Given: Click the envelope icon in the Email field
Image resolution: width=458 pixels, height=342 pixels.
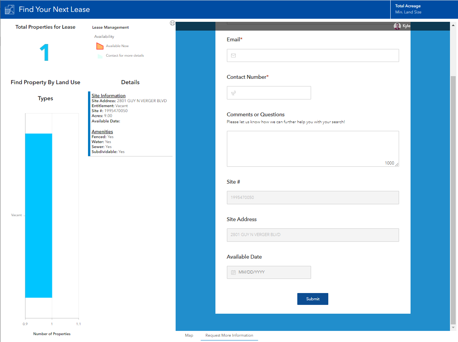Looking at the screenshot, I should (x=233, y=55).
